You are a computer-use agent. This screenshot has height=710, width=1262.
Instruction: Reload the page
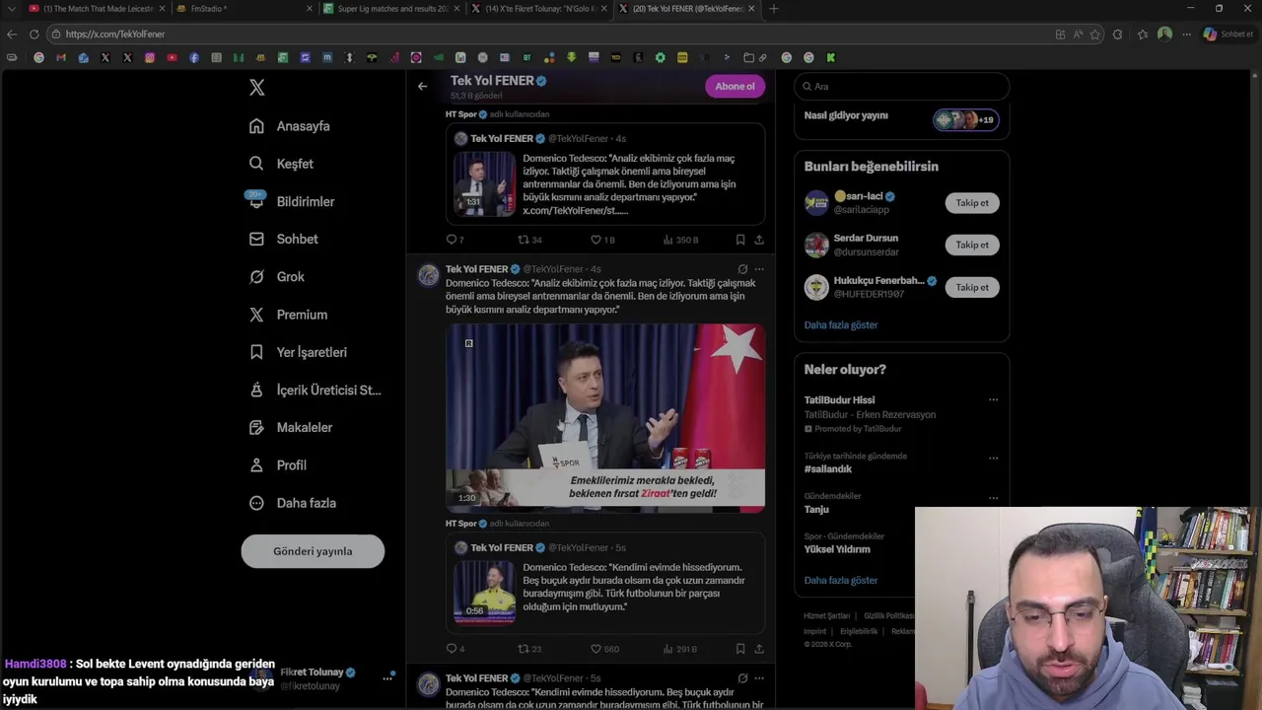click(x=34, y=34)
